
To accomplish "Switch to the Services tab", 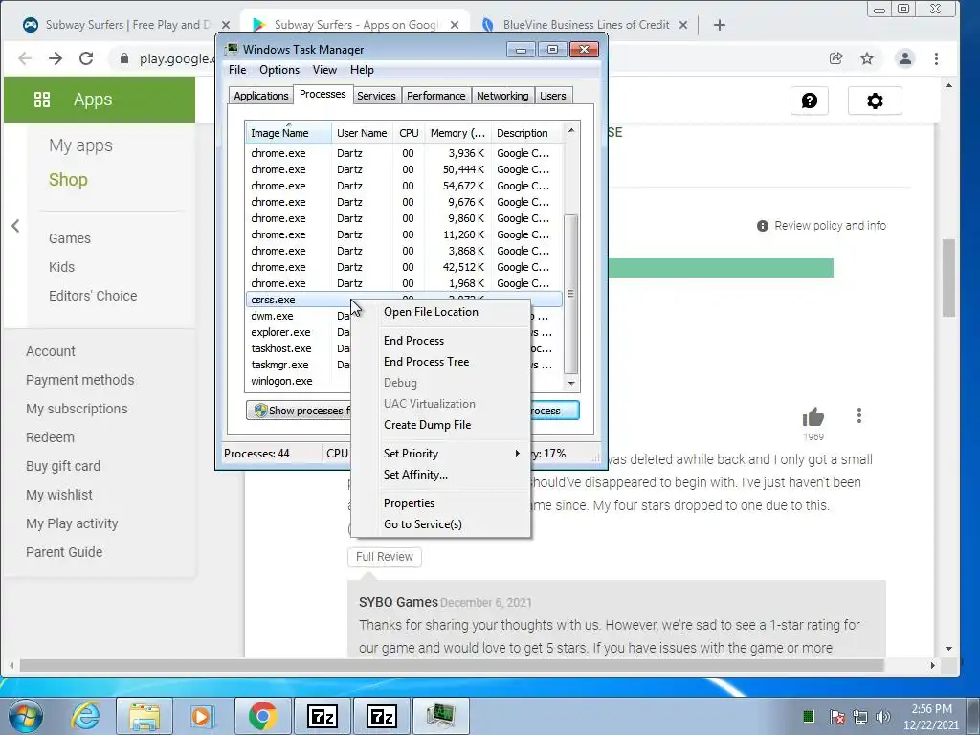I will click(376, 96).
